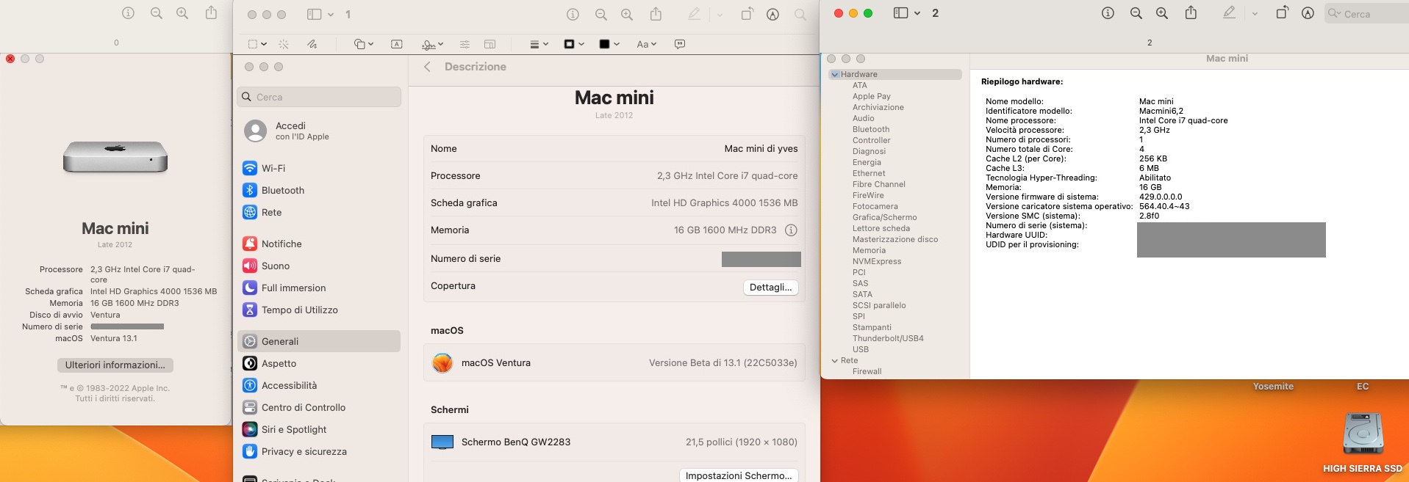Open sidebar view chevron in right Preview
Screen dimensions: 1409x482
point(917,13)
